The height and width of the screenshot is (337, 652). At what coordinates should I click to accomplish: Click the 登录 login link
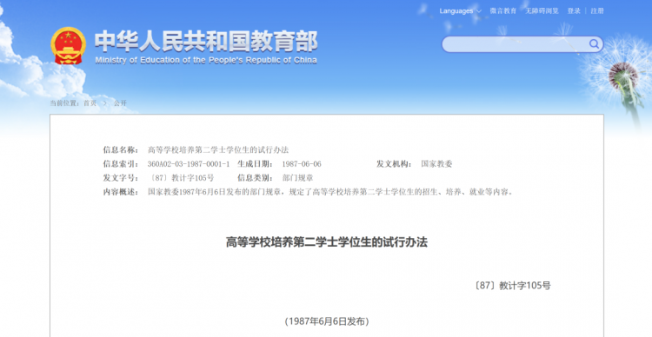(x=574, y=11)
